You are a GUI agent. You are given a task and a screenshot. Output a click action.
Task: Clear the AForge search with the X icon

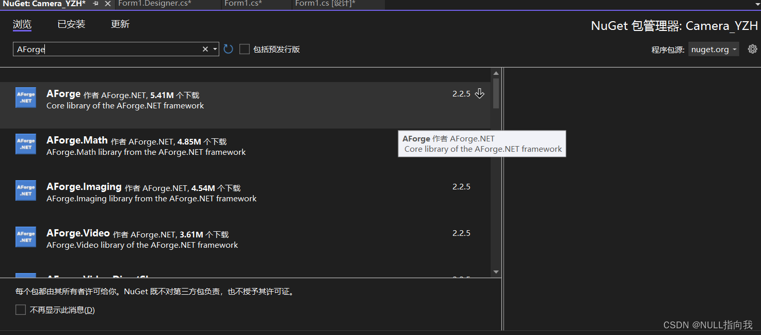tap(205, 49)
